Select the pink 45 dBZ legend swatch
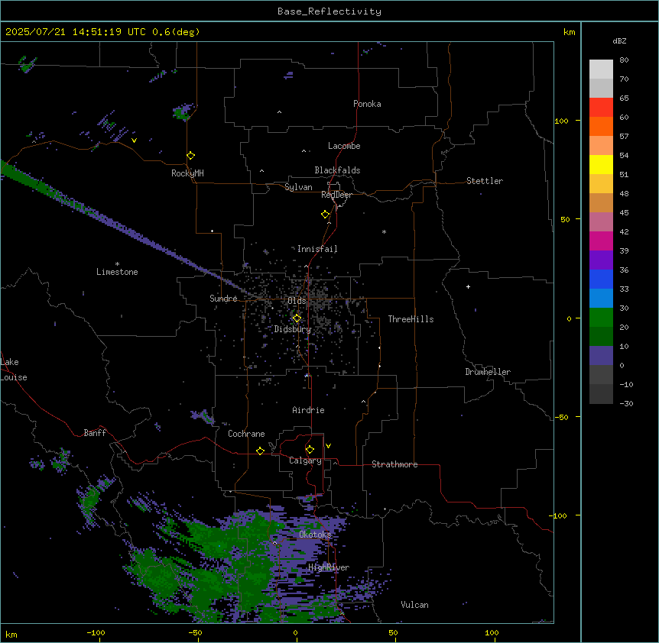659x643 pixels. (601, 221)
